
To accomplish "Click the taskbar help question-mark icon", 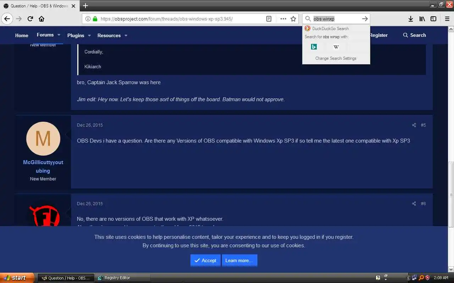I will pyautogui.click(x=378, y=278).
